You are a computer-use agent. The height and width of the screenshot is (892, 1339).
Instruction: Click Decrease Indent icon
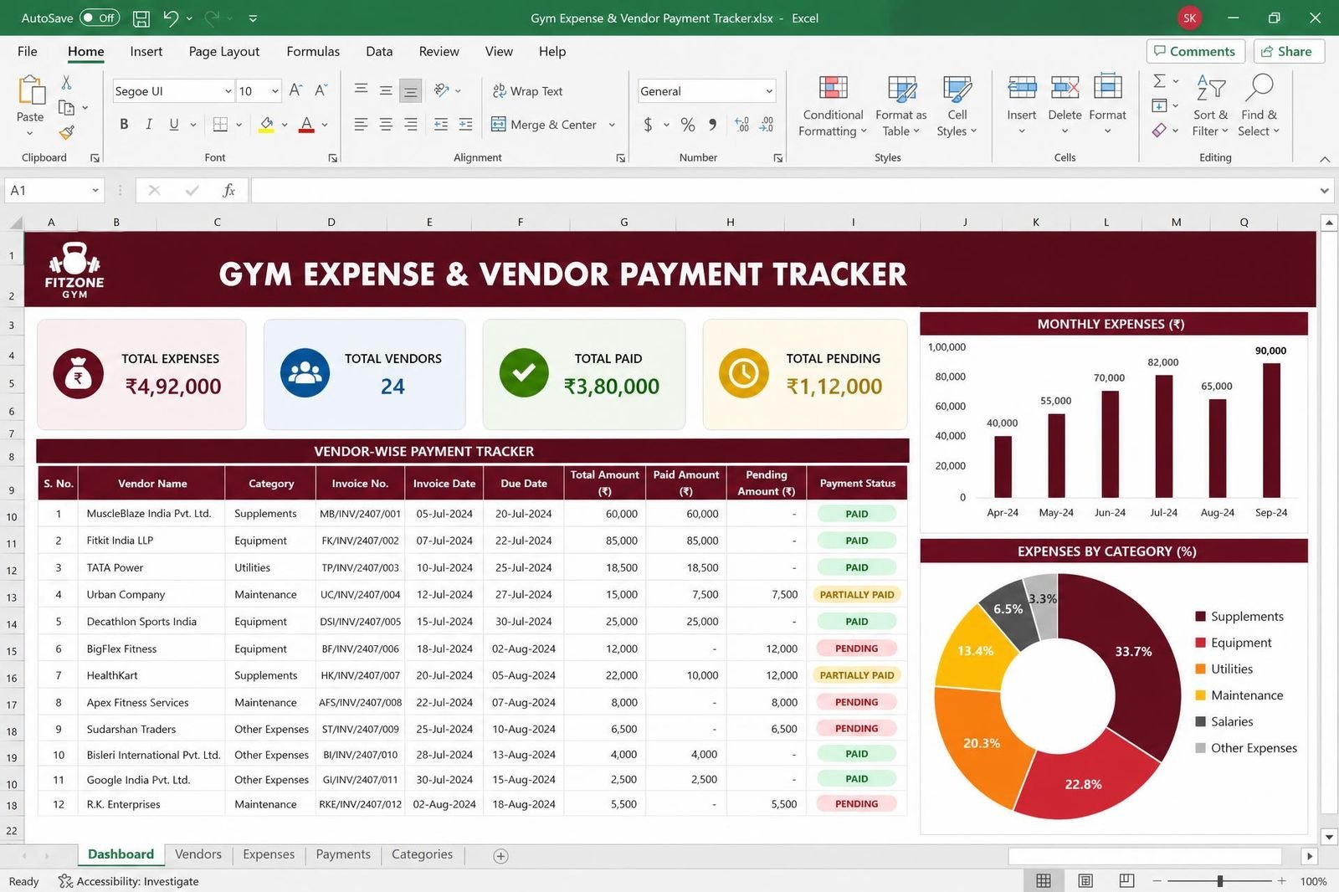[441, 124]
